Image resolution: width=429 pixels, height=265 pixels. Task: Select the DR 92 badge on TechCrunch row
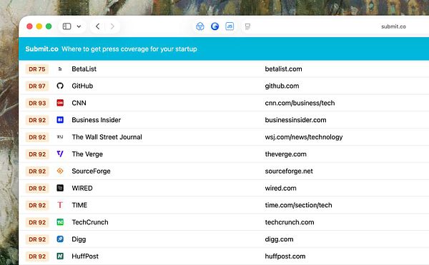click(37, 222)
